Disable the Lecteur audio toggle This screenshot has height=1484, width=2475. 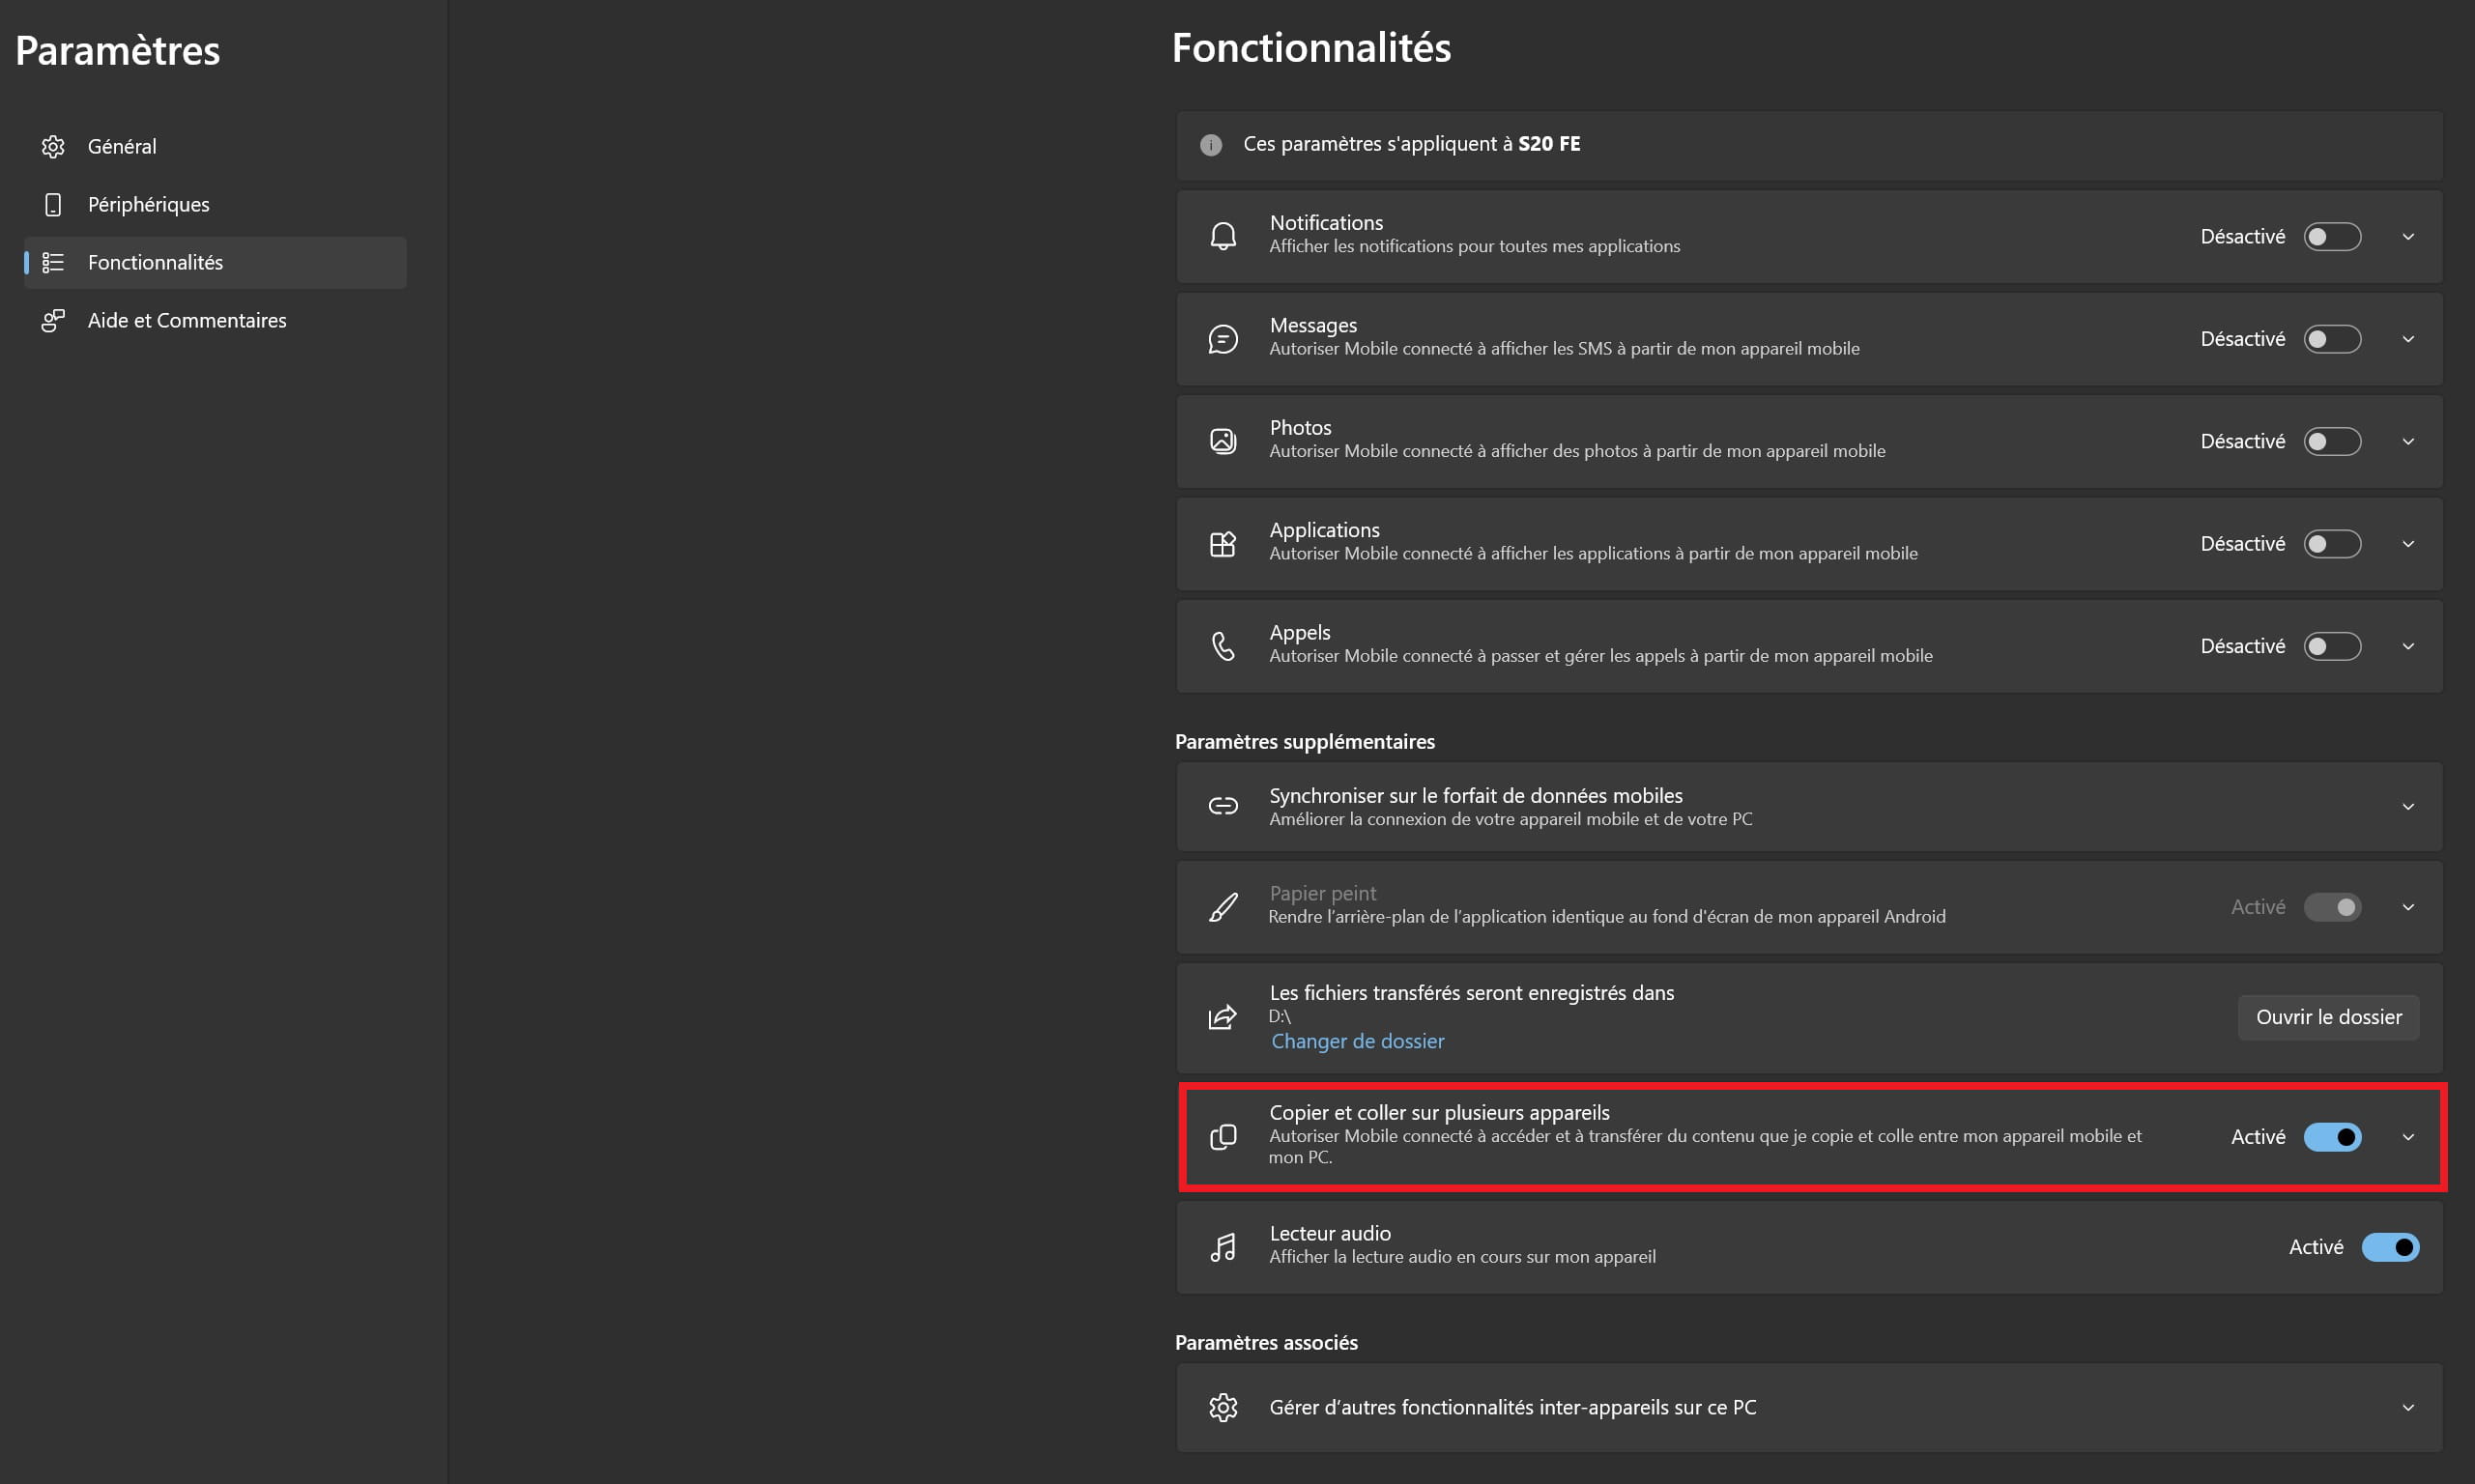point(2389,1247)
